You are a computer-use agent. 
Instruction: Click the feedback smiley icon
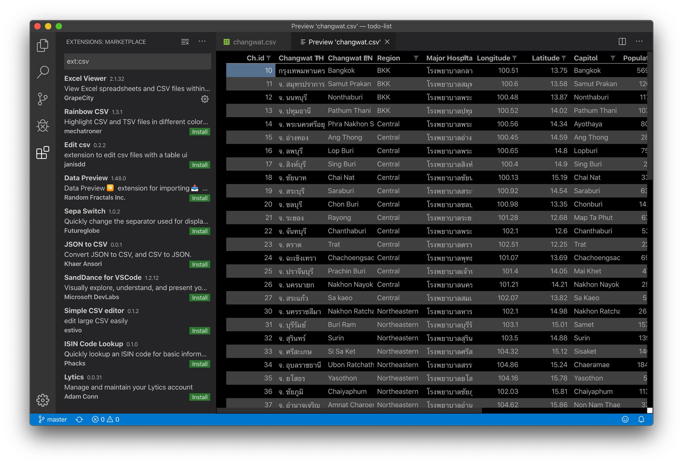tap(625, 420)
